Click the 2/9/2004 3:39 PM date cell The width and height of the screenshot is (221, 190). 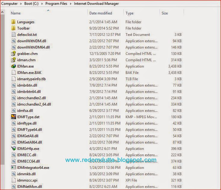(x=103, y=79)
